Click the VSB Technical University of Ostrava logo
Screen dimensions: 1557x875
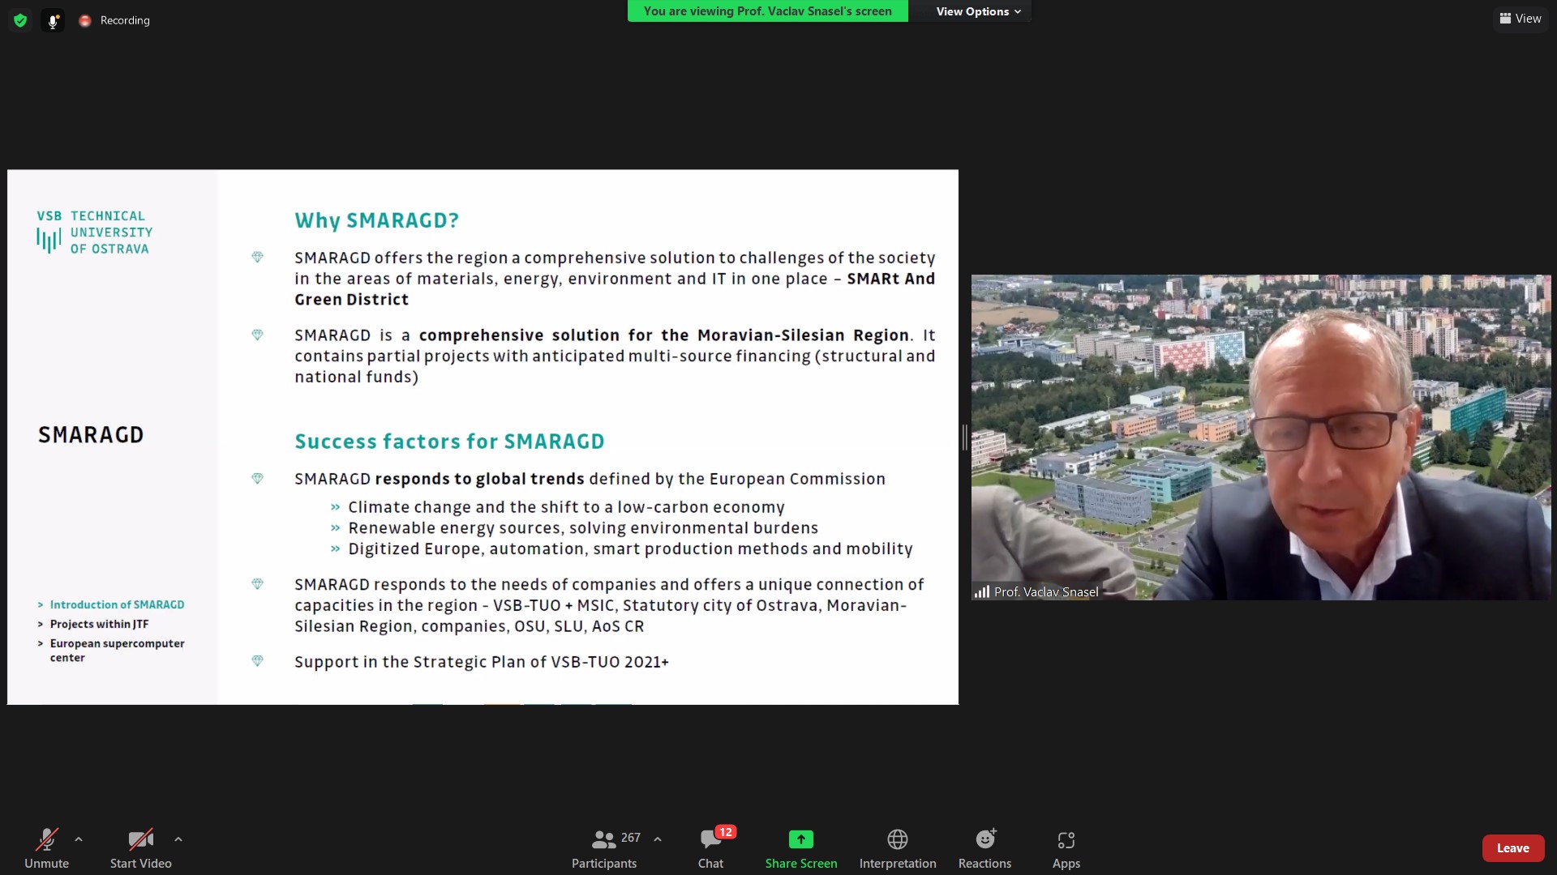point(94,233)
